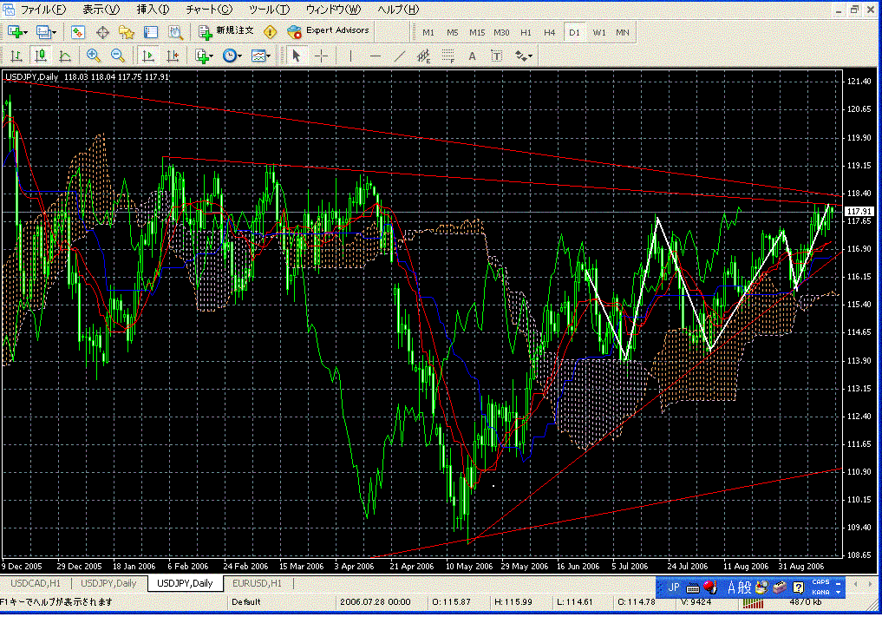Set timeframe to W1
This screenshot has height=617, width=882.
pyautogui.click(x=599, y=33)
